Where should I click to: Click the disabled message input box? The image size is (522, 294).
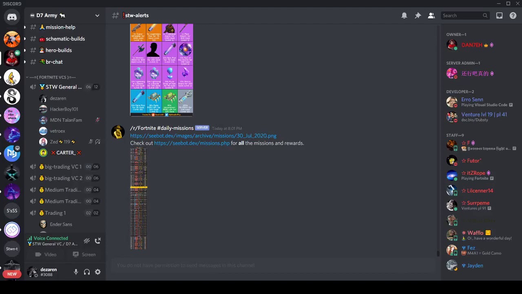click(272, 265)
